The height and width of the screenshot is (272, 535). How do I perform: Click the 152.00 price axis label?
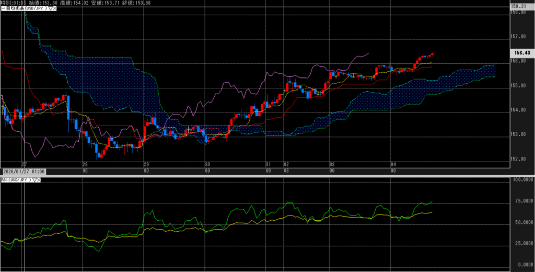tap(517, 159)
